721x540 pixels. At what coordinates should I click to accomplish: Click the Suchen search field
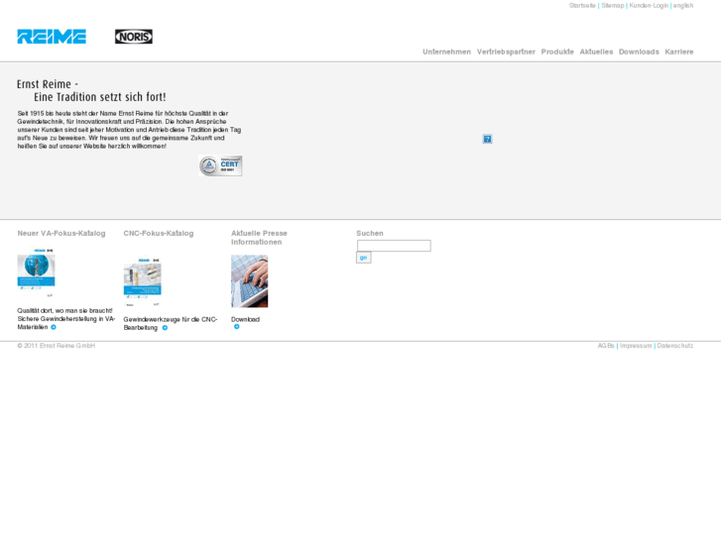click(x=394, y=246)
